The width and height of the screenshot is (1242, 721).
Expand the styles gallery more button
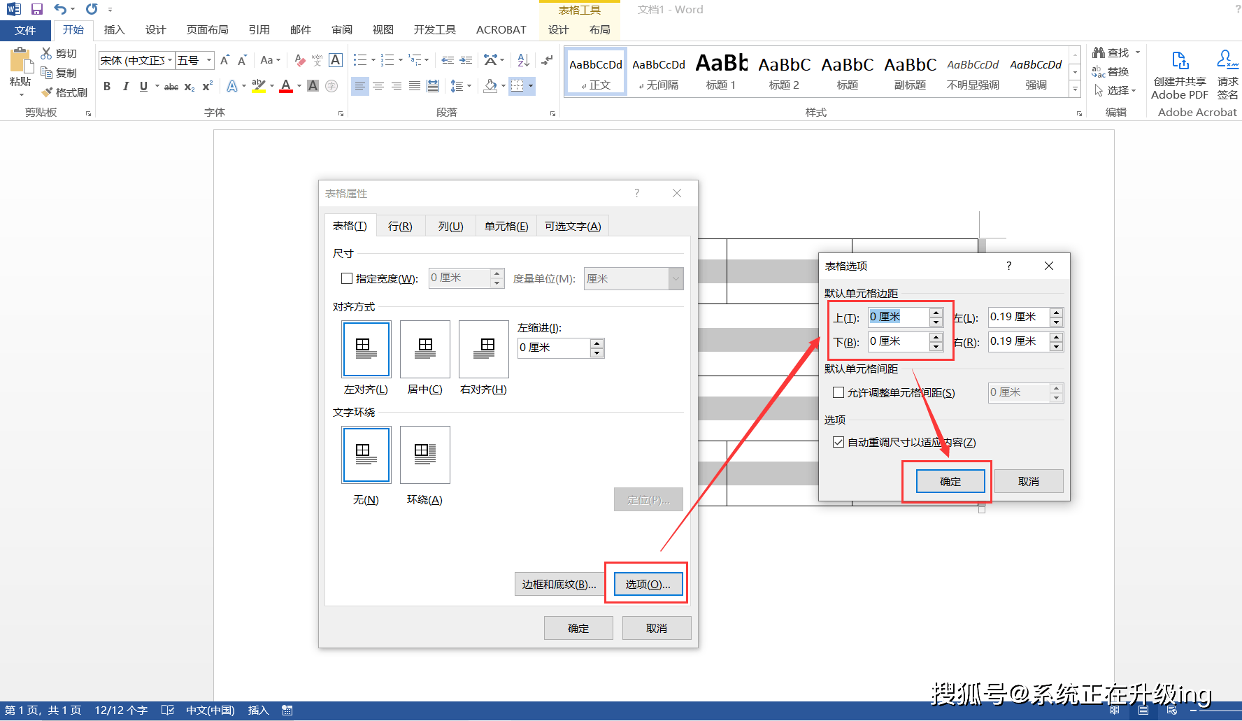1076,90
